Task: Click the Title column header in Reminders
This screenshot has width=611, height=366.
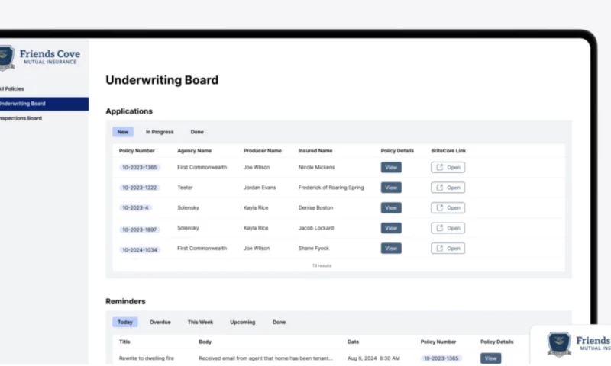Action: (124, 342)
